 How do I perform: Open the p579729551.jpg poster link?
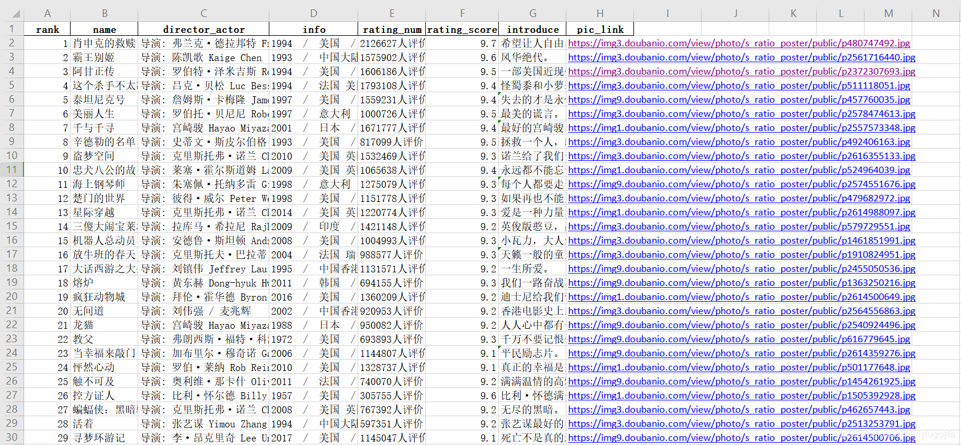click(x=739, y=227)
